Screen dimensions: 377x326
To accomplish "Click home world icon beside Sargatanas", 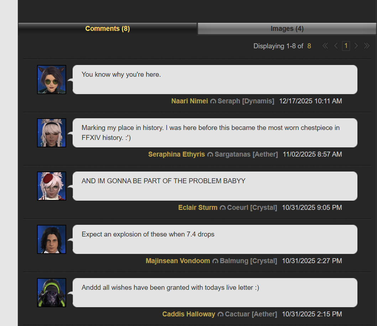I will (210, 154).
